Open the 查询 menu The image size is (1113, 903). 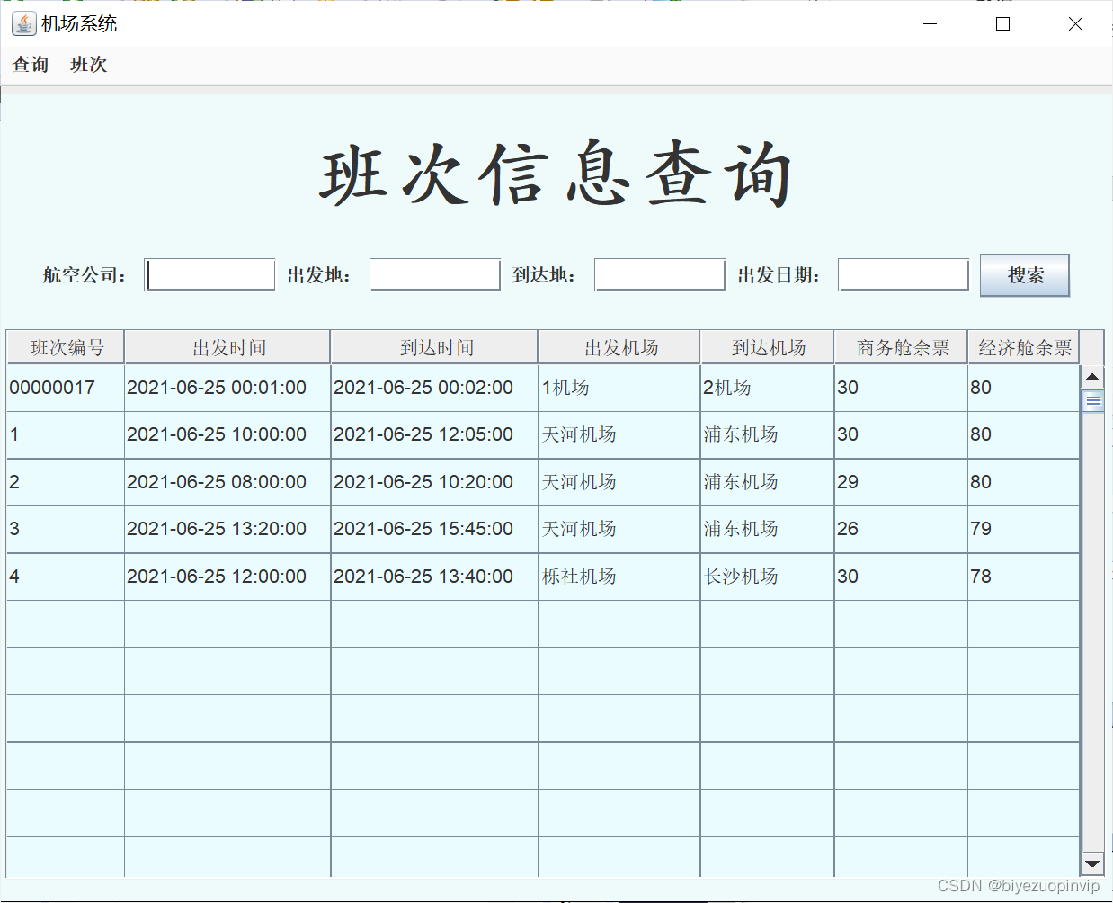(x=30, y=64)
